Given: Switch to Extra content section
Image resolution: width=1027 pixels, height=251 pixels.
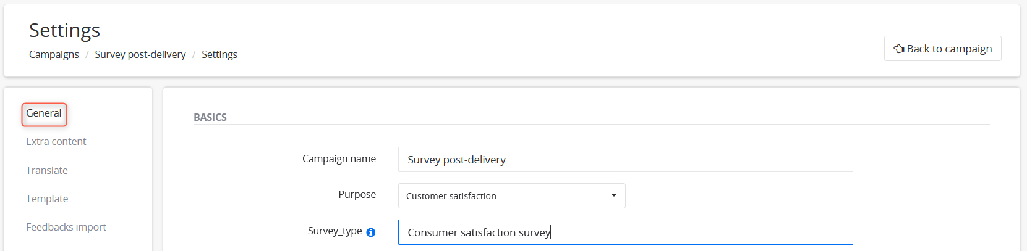Looking at the screenshot, I should [56, 141].
